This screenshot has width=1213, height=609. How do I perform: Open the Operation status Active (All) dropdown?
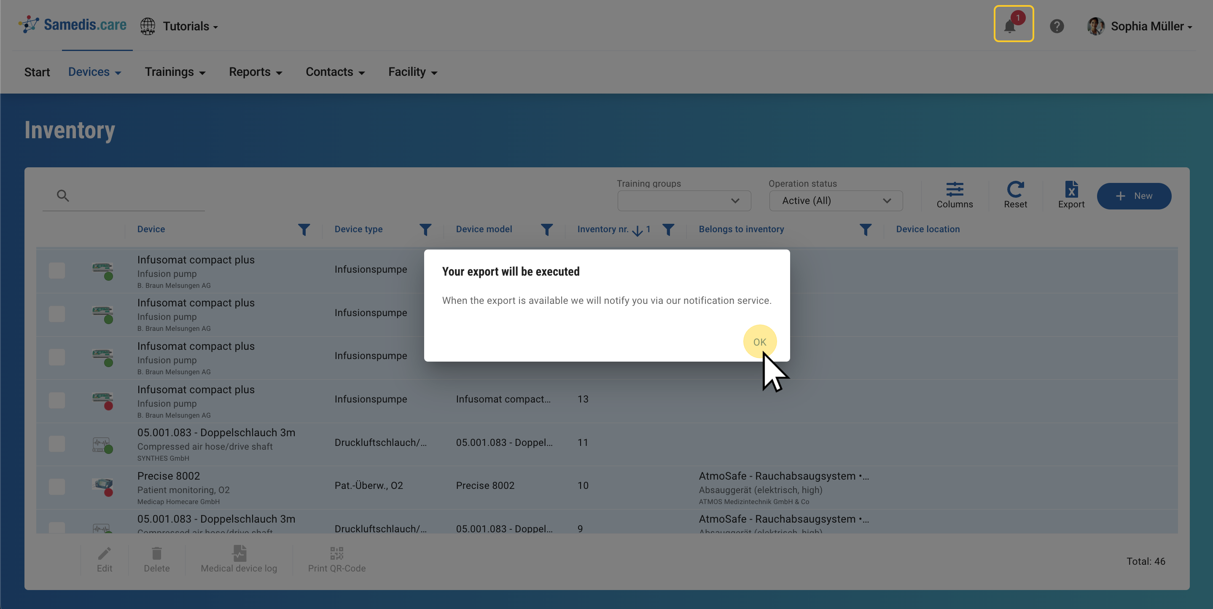pyautogui.click(x=835, y=201)
